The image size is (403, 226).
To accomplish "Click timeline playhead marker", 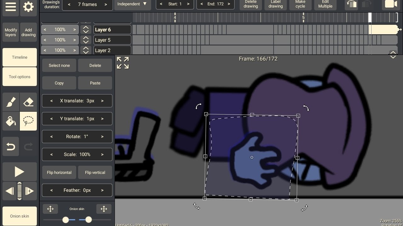I will (370, 17).
